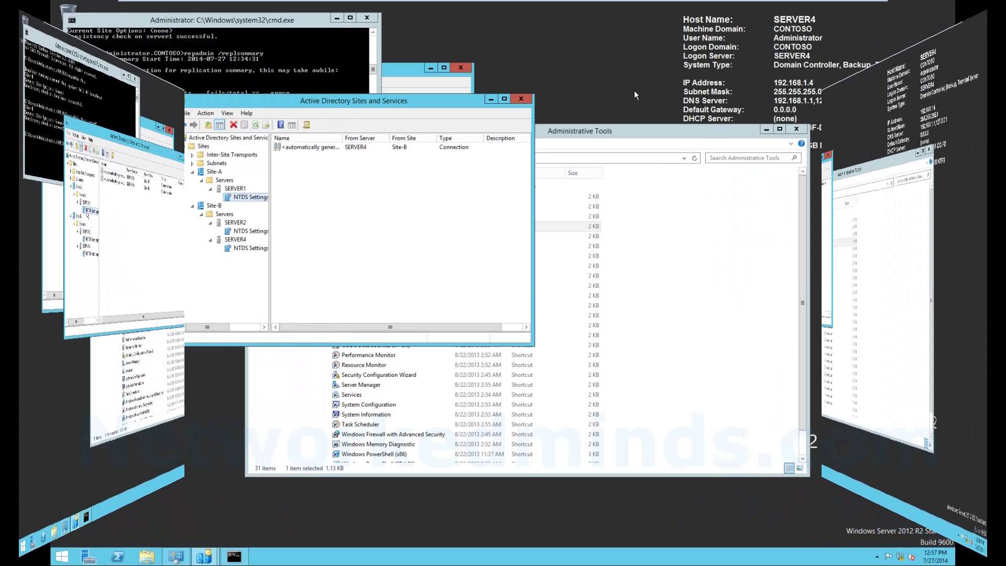The height and width of the screenshot is (566, 1006).
Task: Open the Services shortcut
Action: tap(351, 395)
